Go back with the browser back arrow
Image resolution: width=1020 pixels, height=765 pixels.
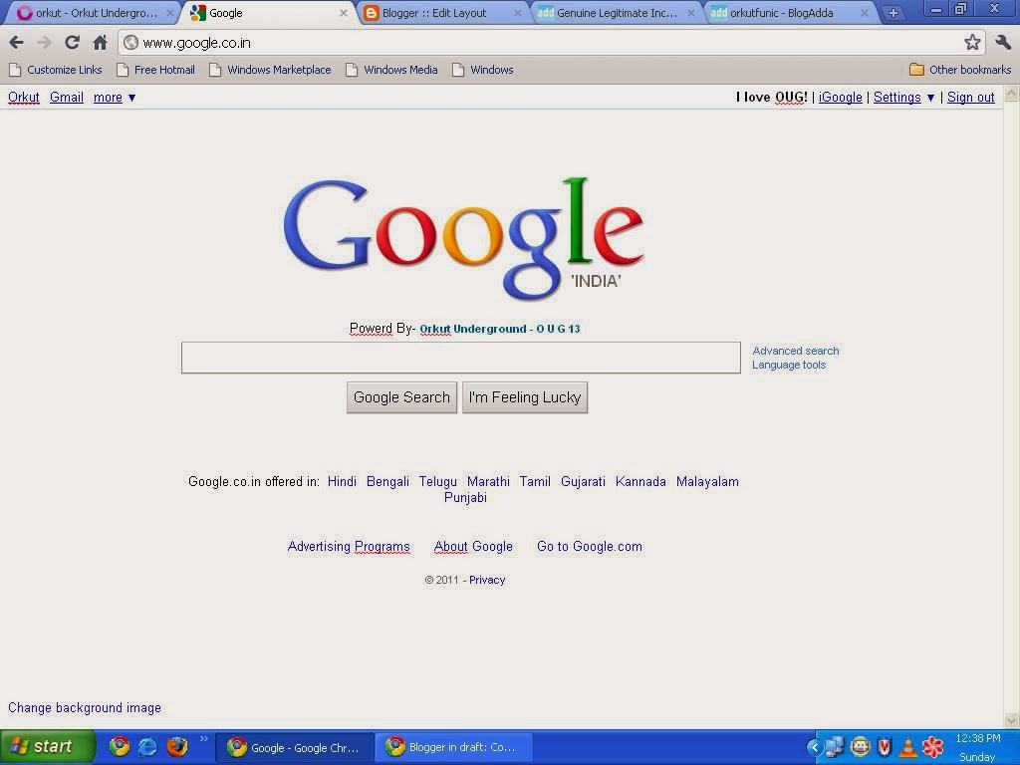click(x=16, y=43)
